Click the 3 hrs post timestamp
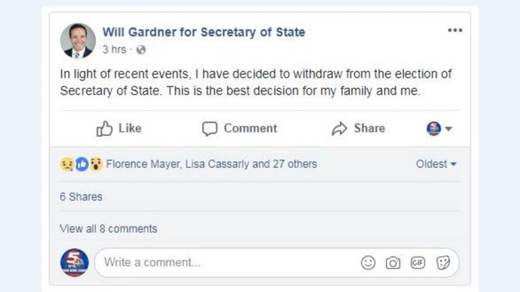The image size is (520, 292). (114, 50)
